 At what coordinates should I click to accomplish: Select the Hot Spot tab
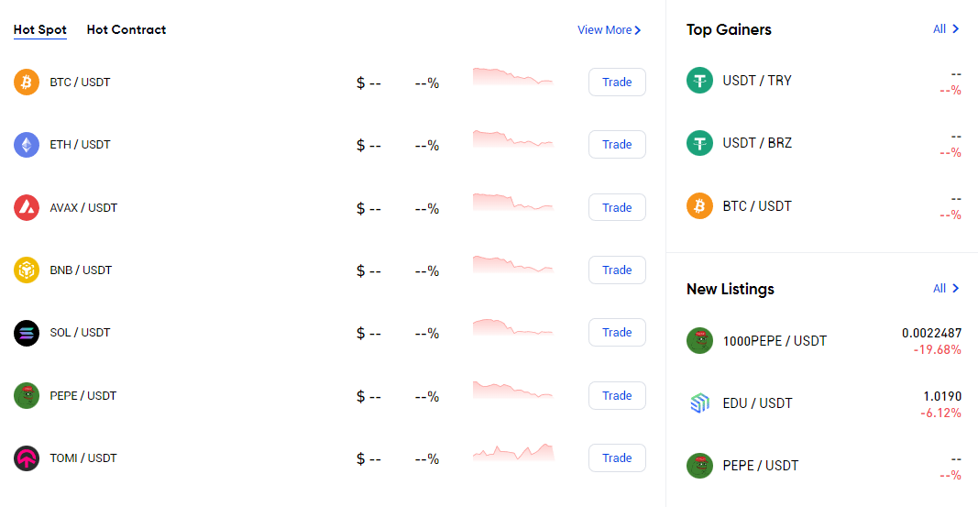(40, 29)
